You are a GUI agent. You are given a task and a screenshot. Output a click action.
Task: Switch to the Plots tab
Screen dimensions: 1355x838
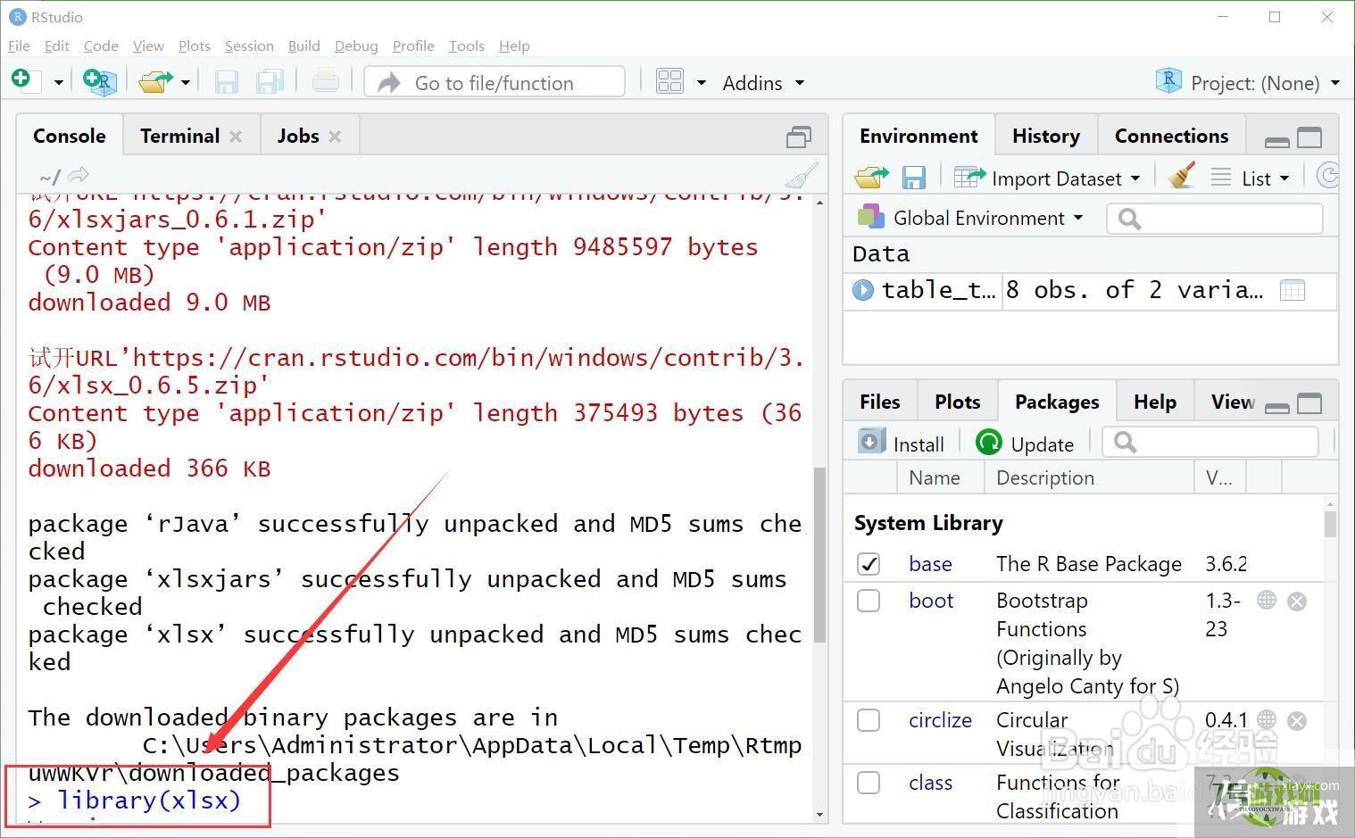pyautogui.click(x=957, y=402)
